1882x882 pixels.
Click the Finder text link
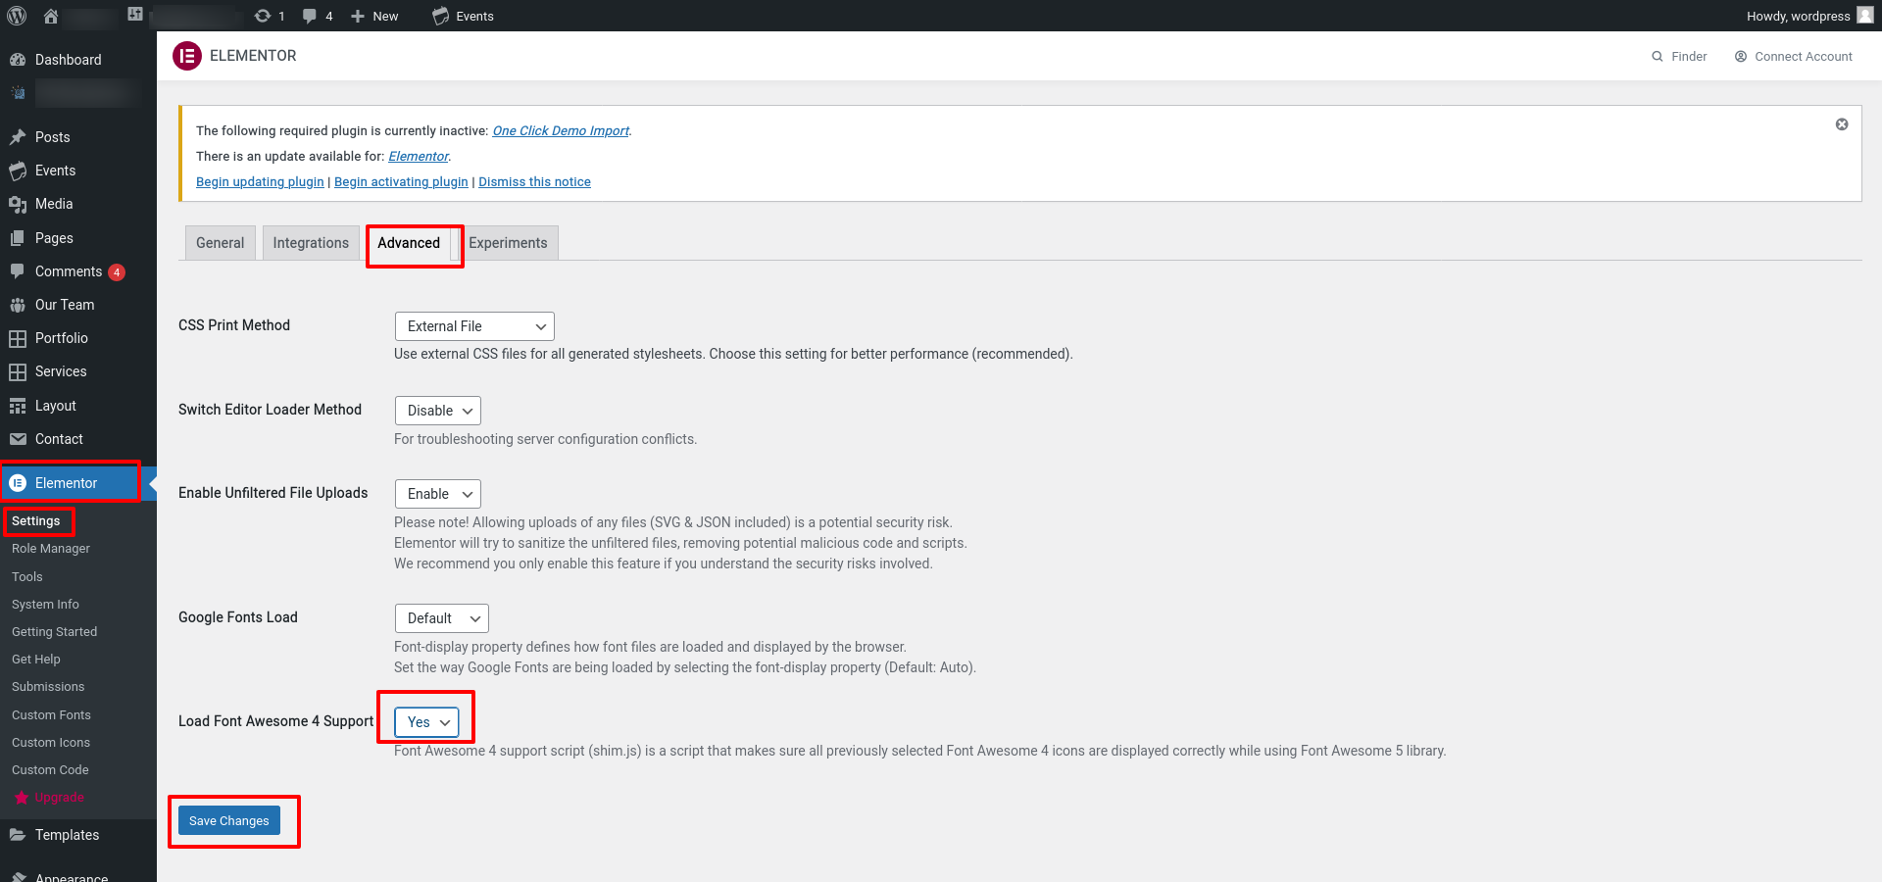coord(1689,57)
